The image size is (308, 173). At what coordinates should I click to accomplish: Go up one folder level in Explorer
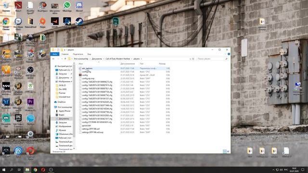(x=65, y=59)
